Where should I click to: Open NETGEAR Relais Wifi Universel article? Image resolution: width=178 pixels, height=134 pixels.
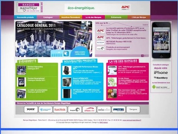coord(87,92)
